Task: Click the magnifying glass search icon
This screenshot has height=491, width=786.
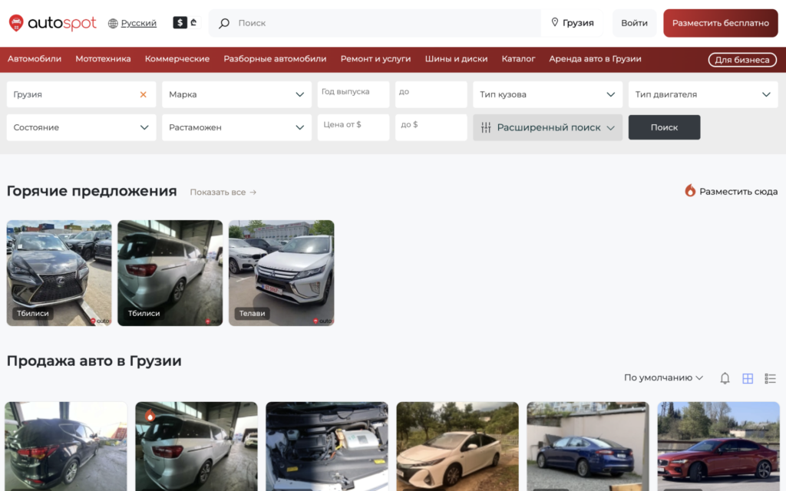Action: click(224, 23)
